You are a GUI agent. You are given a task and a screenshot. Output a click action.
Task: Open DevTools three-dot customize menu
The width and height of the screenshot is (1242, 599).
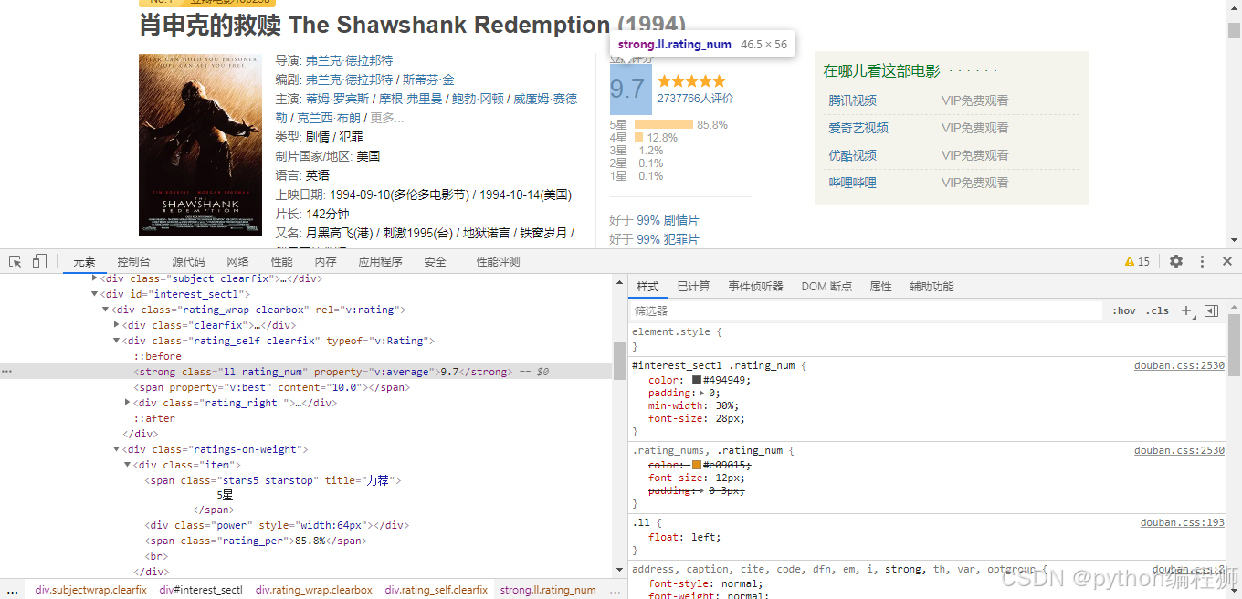(x=1202, y=261)
